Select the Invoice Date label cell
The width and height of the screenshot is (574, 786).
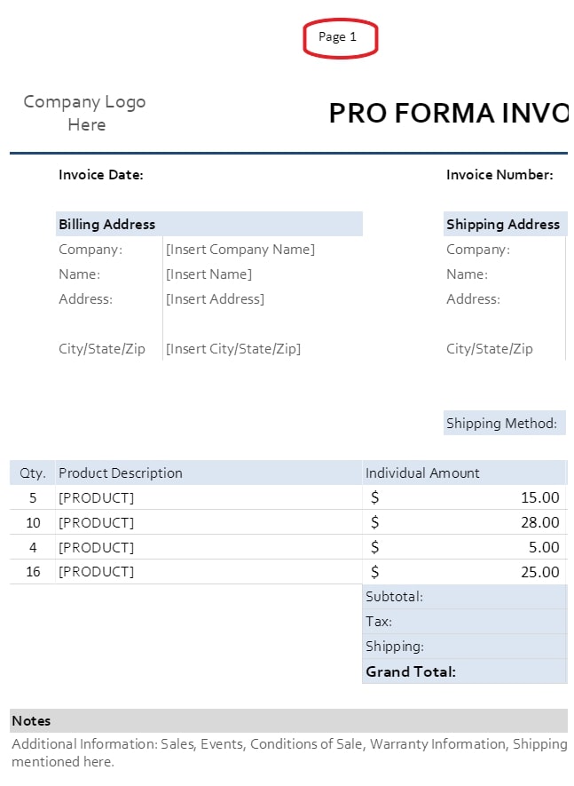tap(101, 175)
